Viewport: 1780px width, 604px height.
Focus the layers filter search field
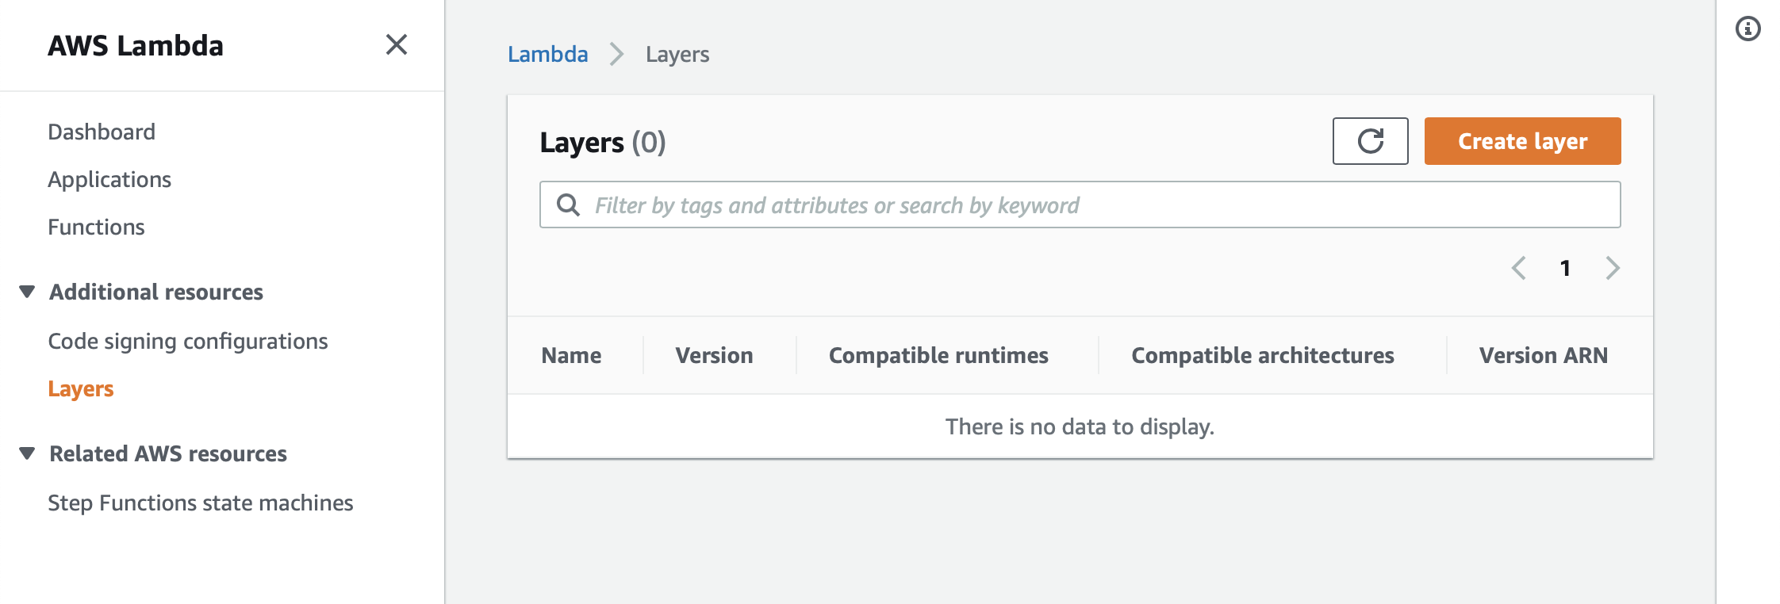pyautogui.click(x=1095, y=205)
